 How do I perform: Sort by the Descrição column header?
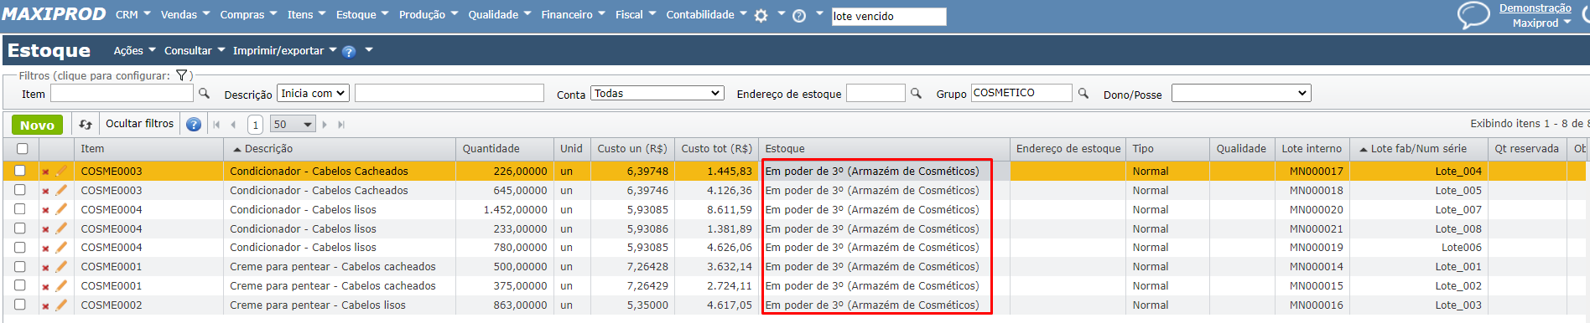pyautogui.click(x=268, y=149)
